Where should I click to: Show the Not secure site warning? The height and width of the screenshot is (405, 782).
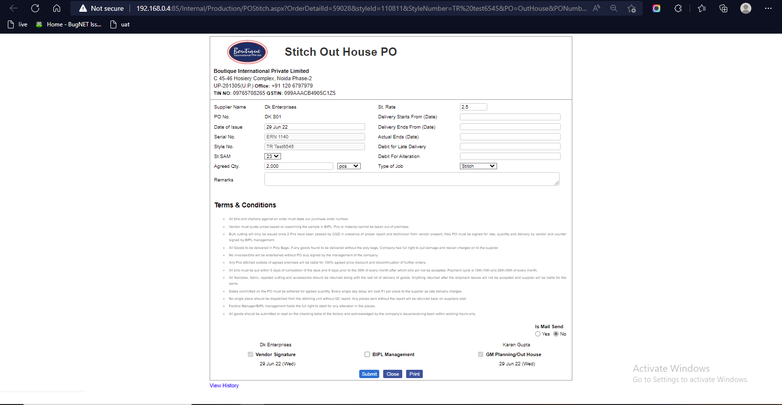(x=102, y=8)
